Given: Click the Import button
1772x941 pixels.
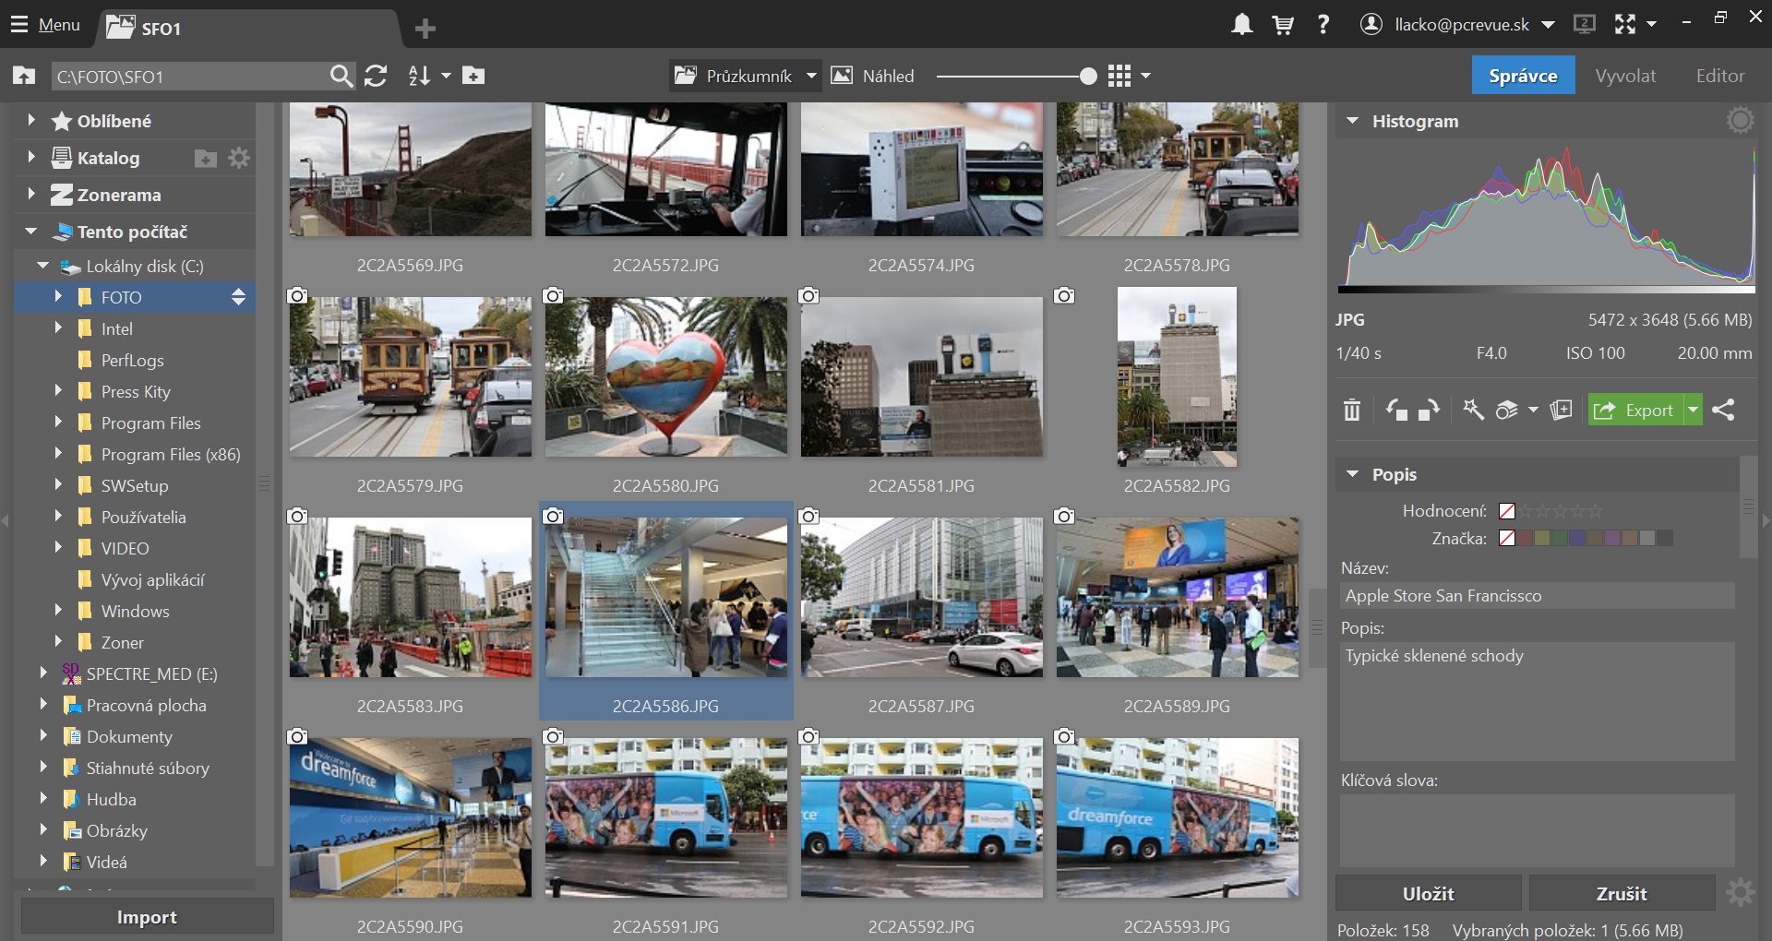Looking at the screenshot, I should (147, 917).
